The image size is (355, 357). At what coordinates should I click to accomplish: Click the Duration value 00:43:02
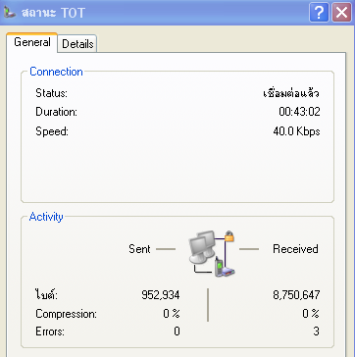[299, 112]
